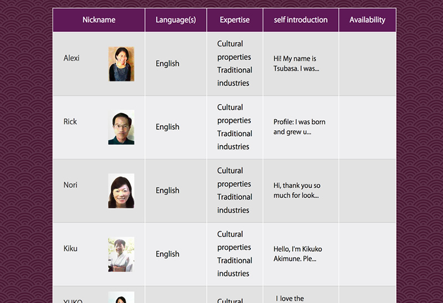The image size is (443, 303).
Task: Click the Availability column header
Action: click(367, 20)
